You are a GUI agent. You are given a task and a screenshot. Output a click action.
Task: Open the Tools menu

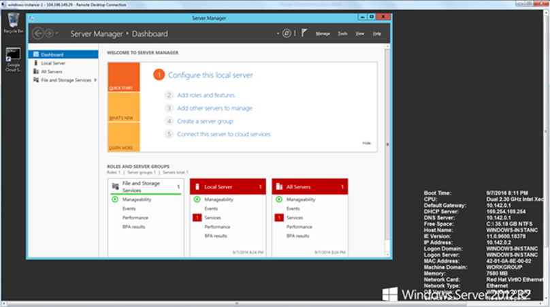point(342,33)
